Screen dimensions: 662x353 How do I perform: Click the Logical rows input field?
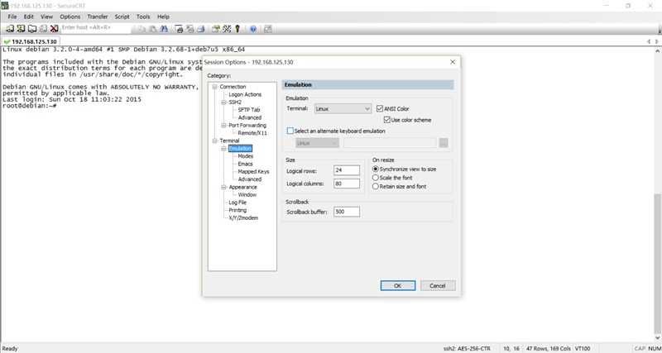pyautogui.click(x=347, y=170)
